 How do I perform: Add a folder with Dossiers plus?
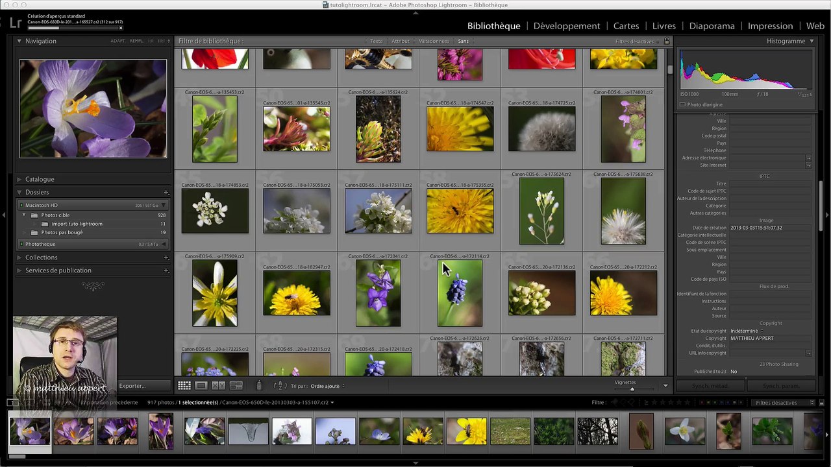(x=166, y=193)
